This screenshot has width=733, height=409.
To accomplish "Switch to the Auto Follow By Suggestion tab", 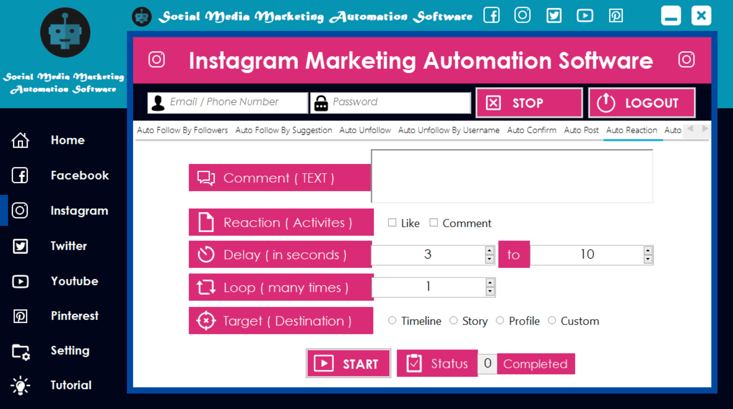I will pyautogui.click(x=284, y=130).
